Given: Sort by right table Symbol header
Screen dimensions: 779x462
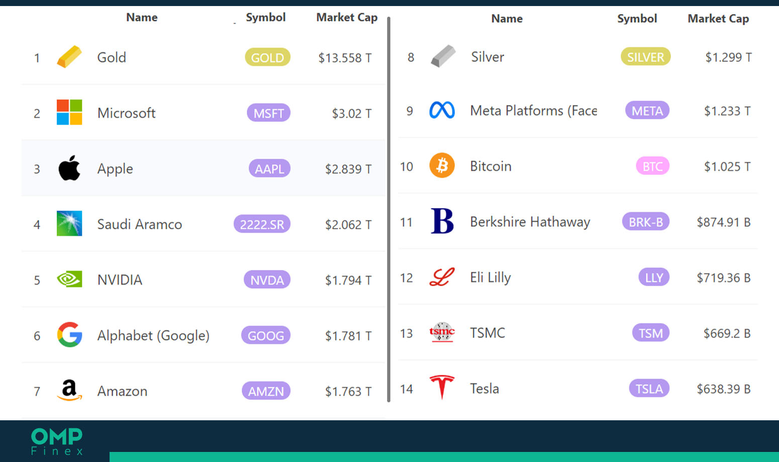Looking at the screenshot, I should point(637,19).
